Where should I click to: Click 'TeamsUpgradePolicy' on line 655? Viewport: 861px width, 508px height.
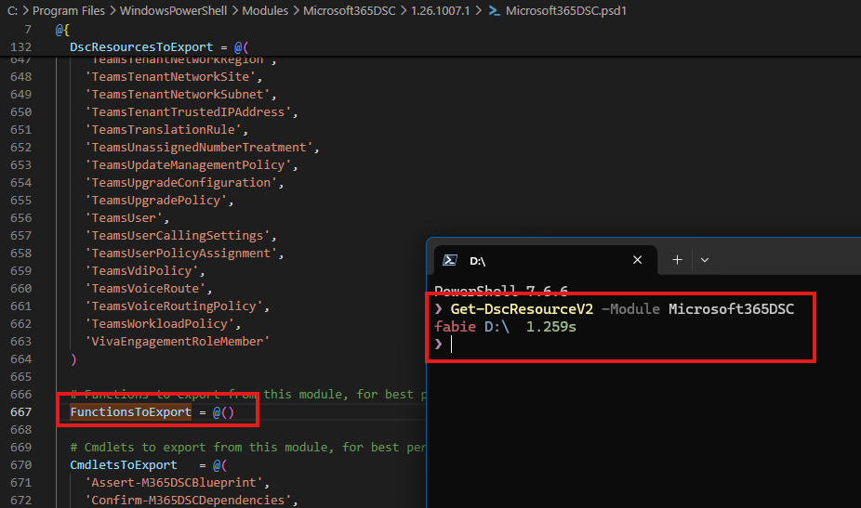[x=156, y=201]
